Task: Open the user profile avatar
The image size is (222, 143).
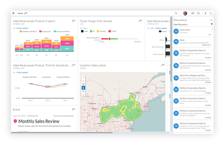Action: 185,13
